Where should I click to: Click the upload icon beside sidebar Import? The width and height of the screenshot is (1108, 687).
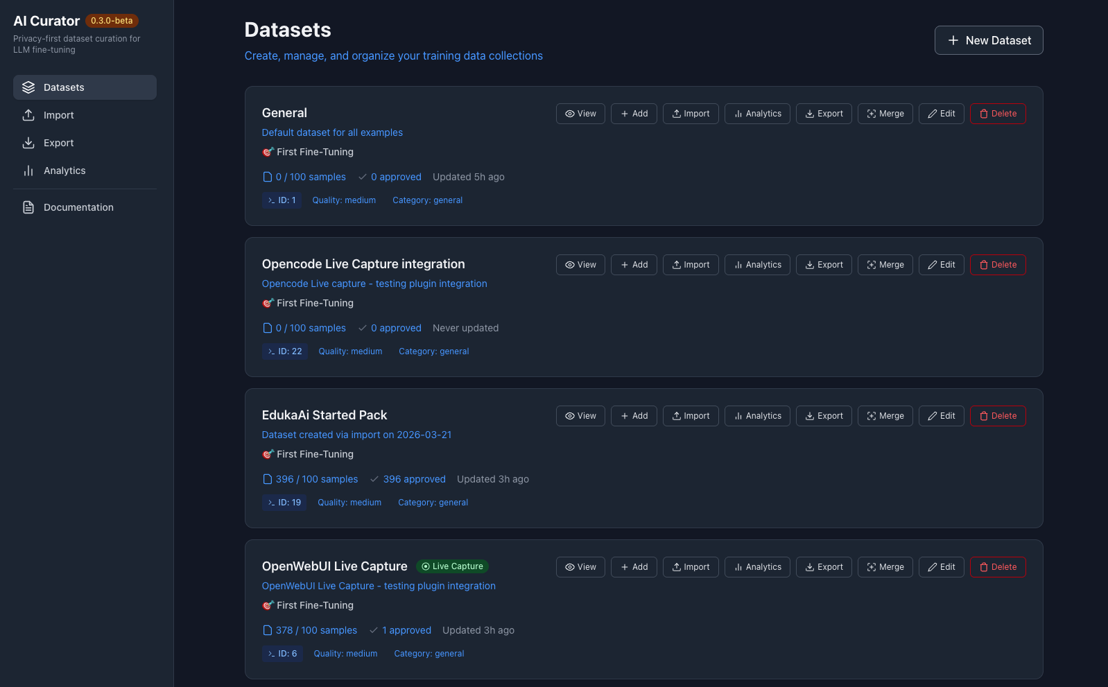(x=28, y=115)
